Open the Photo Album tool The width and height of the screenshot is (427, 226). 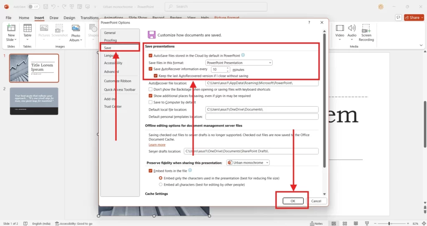coord(75,31)
